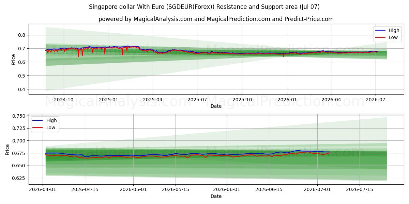Click the 2026-04-15 date tick label

pyautogui.click(x=85, y=189)
